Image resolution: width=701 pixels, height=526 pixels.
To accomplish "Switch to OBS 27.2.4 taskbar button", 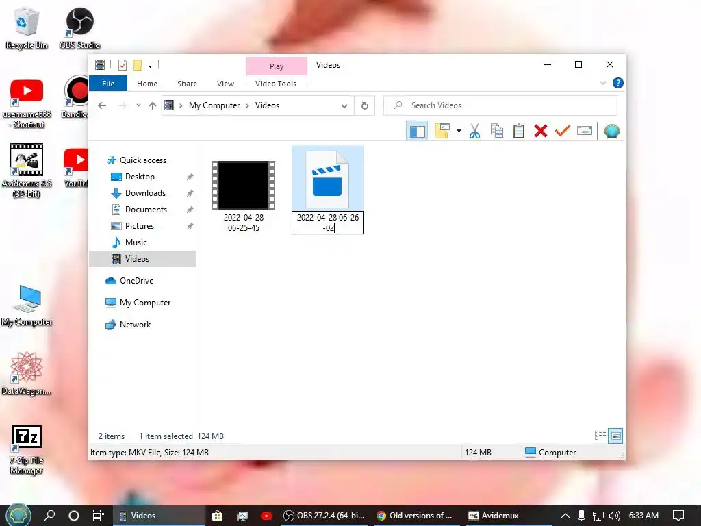I will 324,516.
